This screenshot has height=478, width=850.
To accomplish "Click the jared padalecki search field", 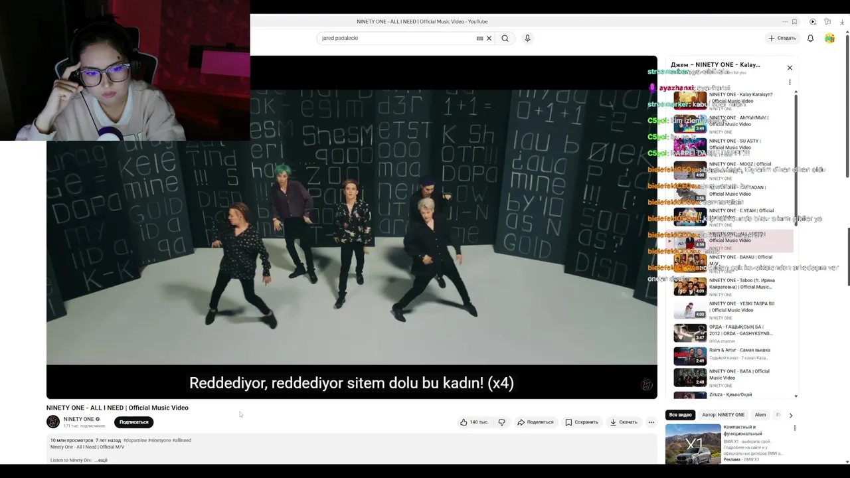I will point(397,39).
